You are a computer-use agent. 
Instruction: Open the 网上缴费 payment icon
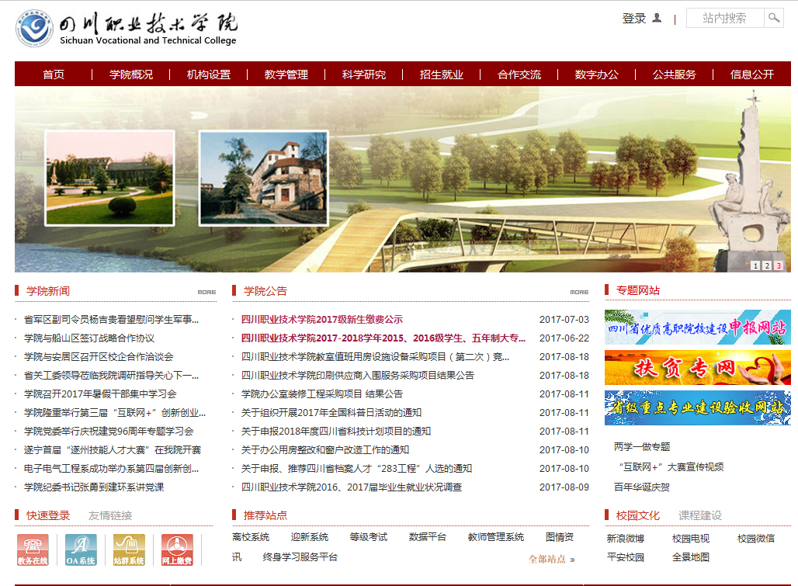[x=177, y=550]
